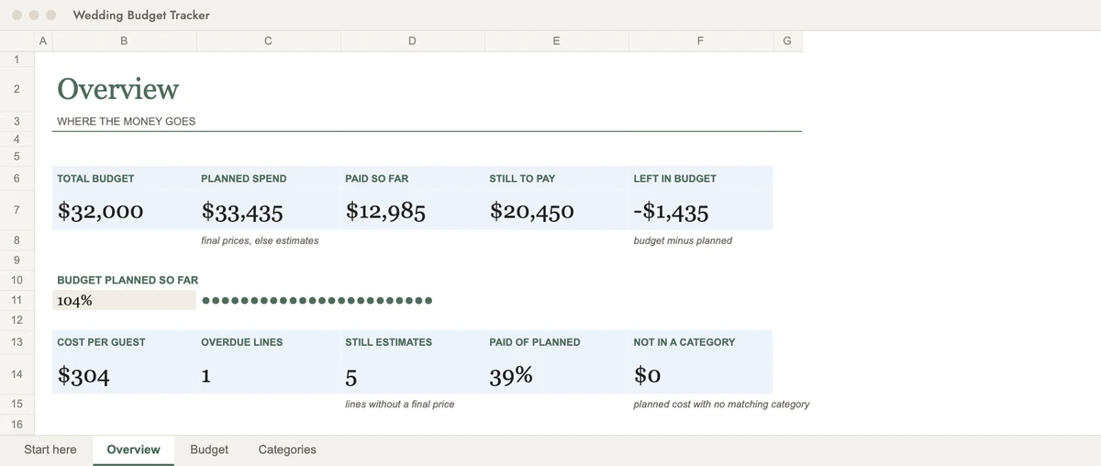Select the 39% paid of planned value

click(511, 374)
